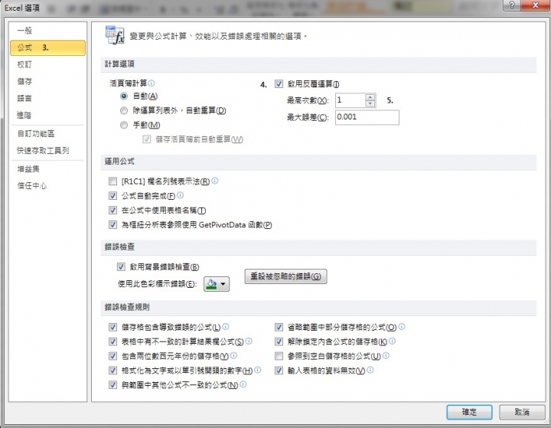
Task: Click info icon beside 省略範圍中部分儲存格的公式
Action: tap(402, 327)
